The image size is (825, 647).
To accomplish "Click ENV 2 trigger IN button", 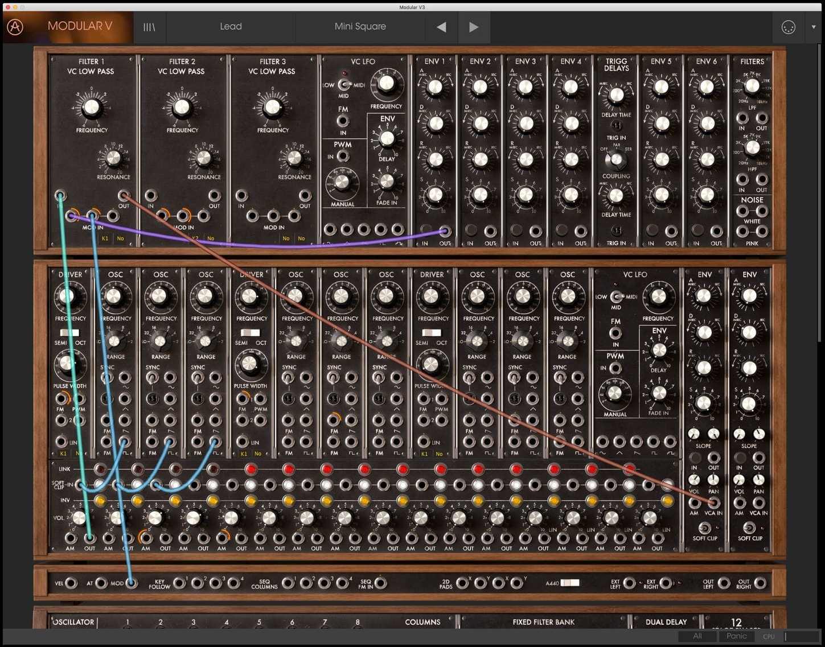I will (471, 230).
